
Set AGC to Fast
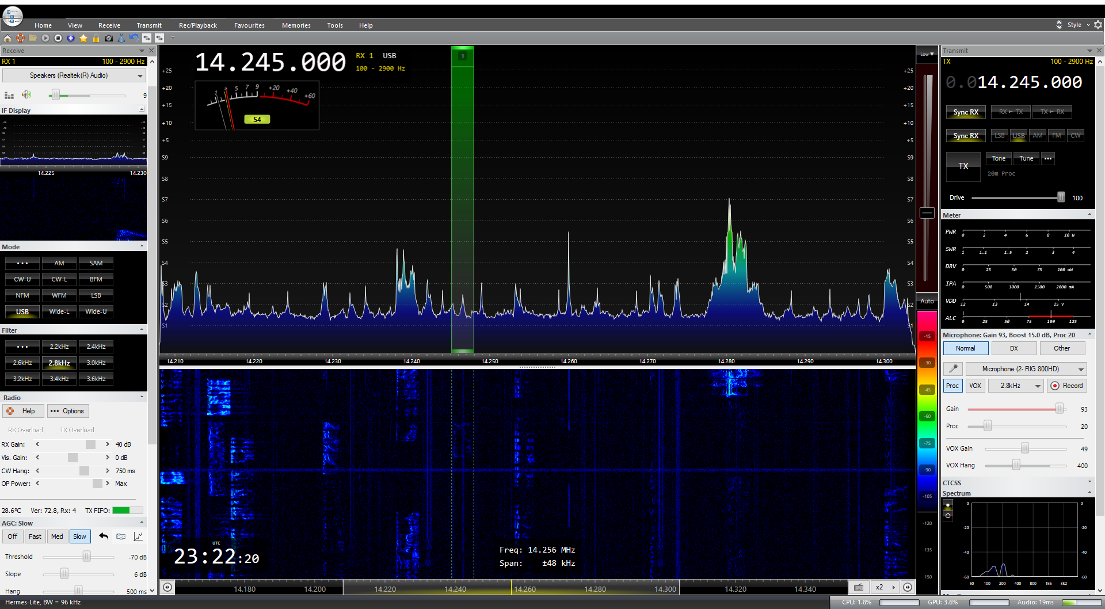tap(35, 536)
